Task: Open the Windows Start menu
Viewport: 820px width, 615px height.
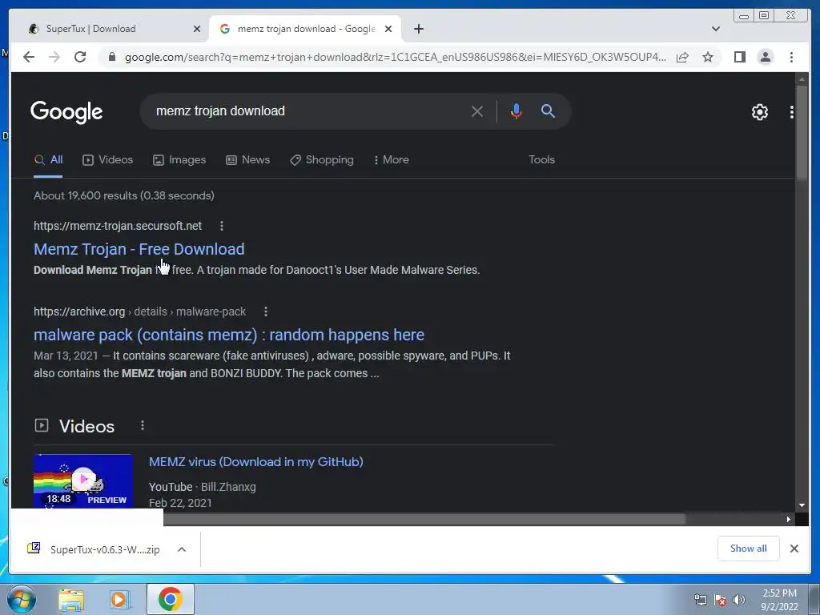Action: point(22,599)
